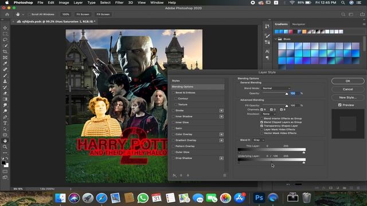Delete effect with trash icon in Layer Style

pos(224,175)
